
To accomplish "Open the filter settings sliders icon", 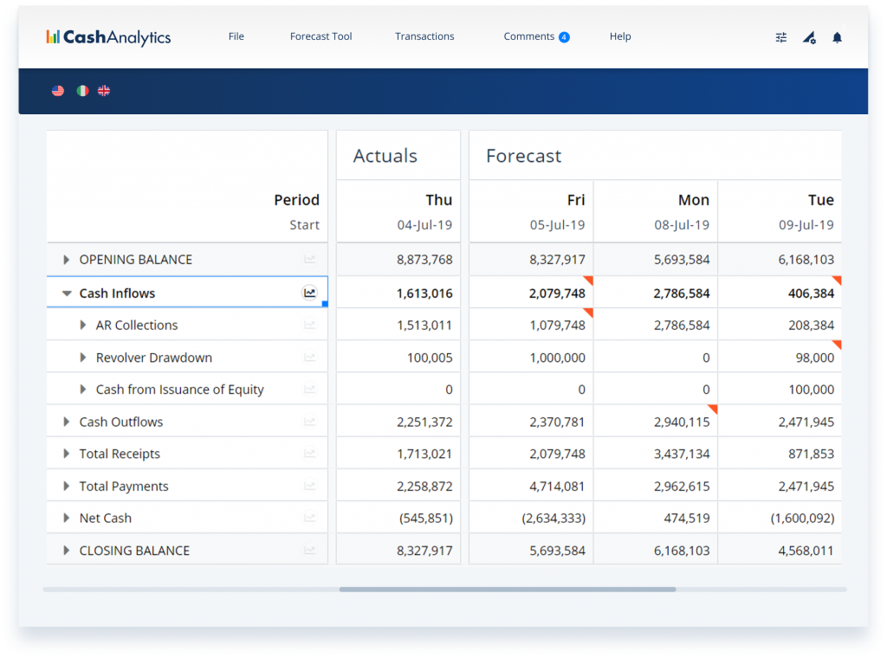I will click(780, 37).
